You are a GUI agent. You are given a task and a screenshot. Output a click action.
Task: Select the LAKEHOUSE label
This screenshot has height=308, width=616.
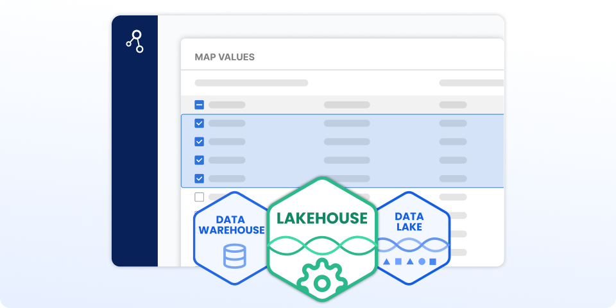point(322,218)
